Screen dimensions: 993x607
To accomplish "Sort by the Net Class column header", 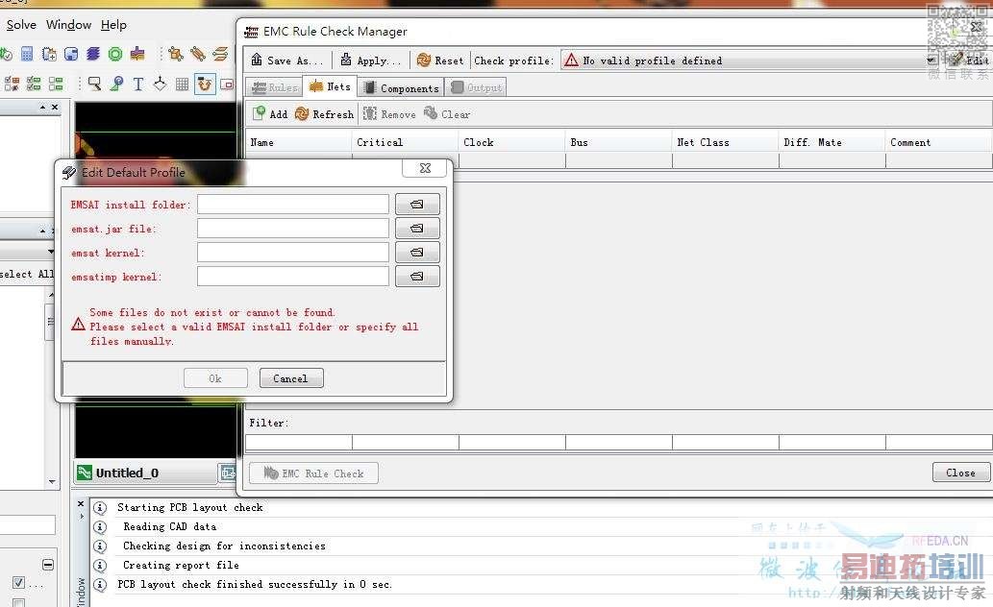I will pyautogui.click(x=725, y=142).
